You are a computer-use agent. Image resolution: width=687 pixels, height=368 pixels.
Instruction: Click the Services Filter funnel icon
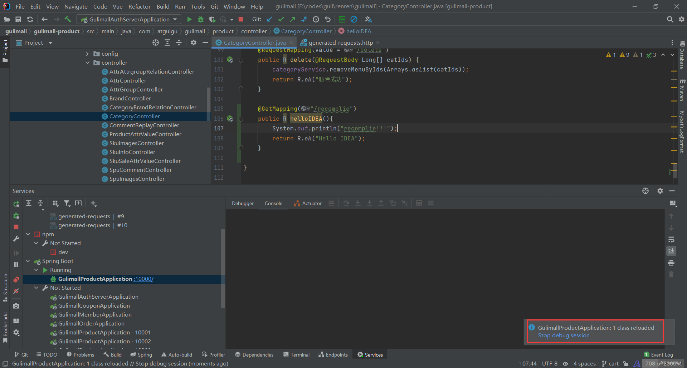click(67, 203)
